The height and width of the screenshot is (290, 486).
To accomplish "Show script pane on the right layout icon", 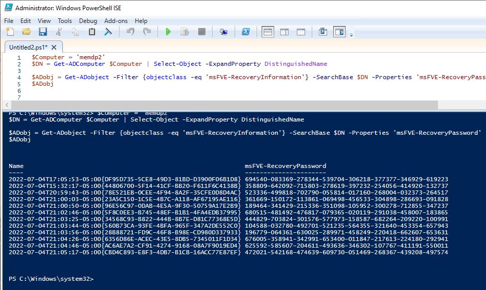I will pos(284,32).
